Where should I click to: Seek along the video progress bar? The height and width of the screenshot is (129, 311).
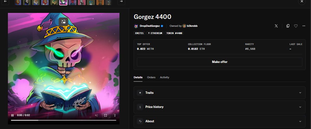click(63, 120)
